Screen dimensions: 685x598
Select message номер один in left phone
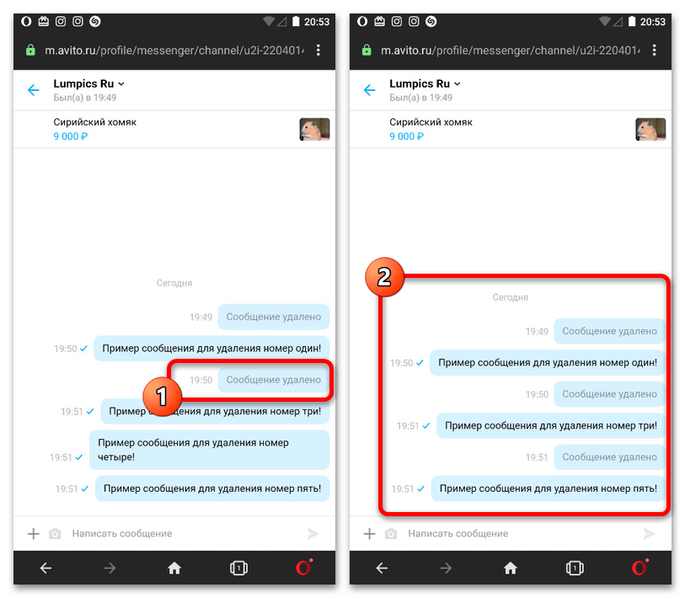pyautogui.click(x=211, y=349)
